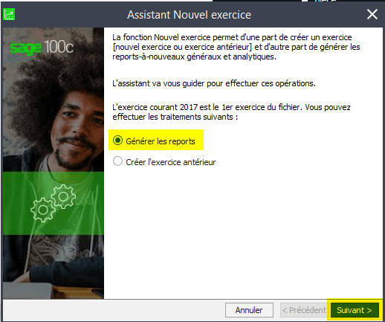Click the L'assistant va vous guider sentence
Screen dimensions: 385x322
click(214, 83)
